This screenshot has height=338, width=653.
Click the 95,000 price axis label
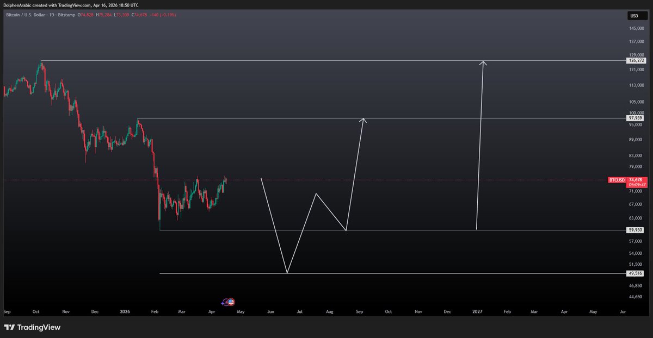635,124
